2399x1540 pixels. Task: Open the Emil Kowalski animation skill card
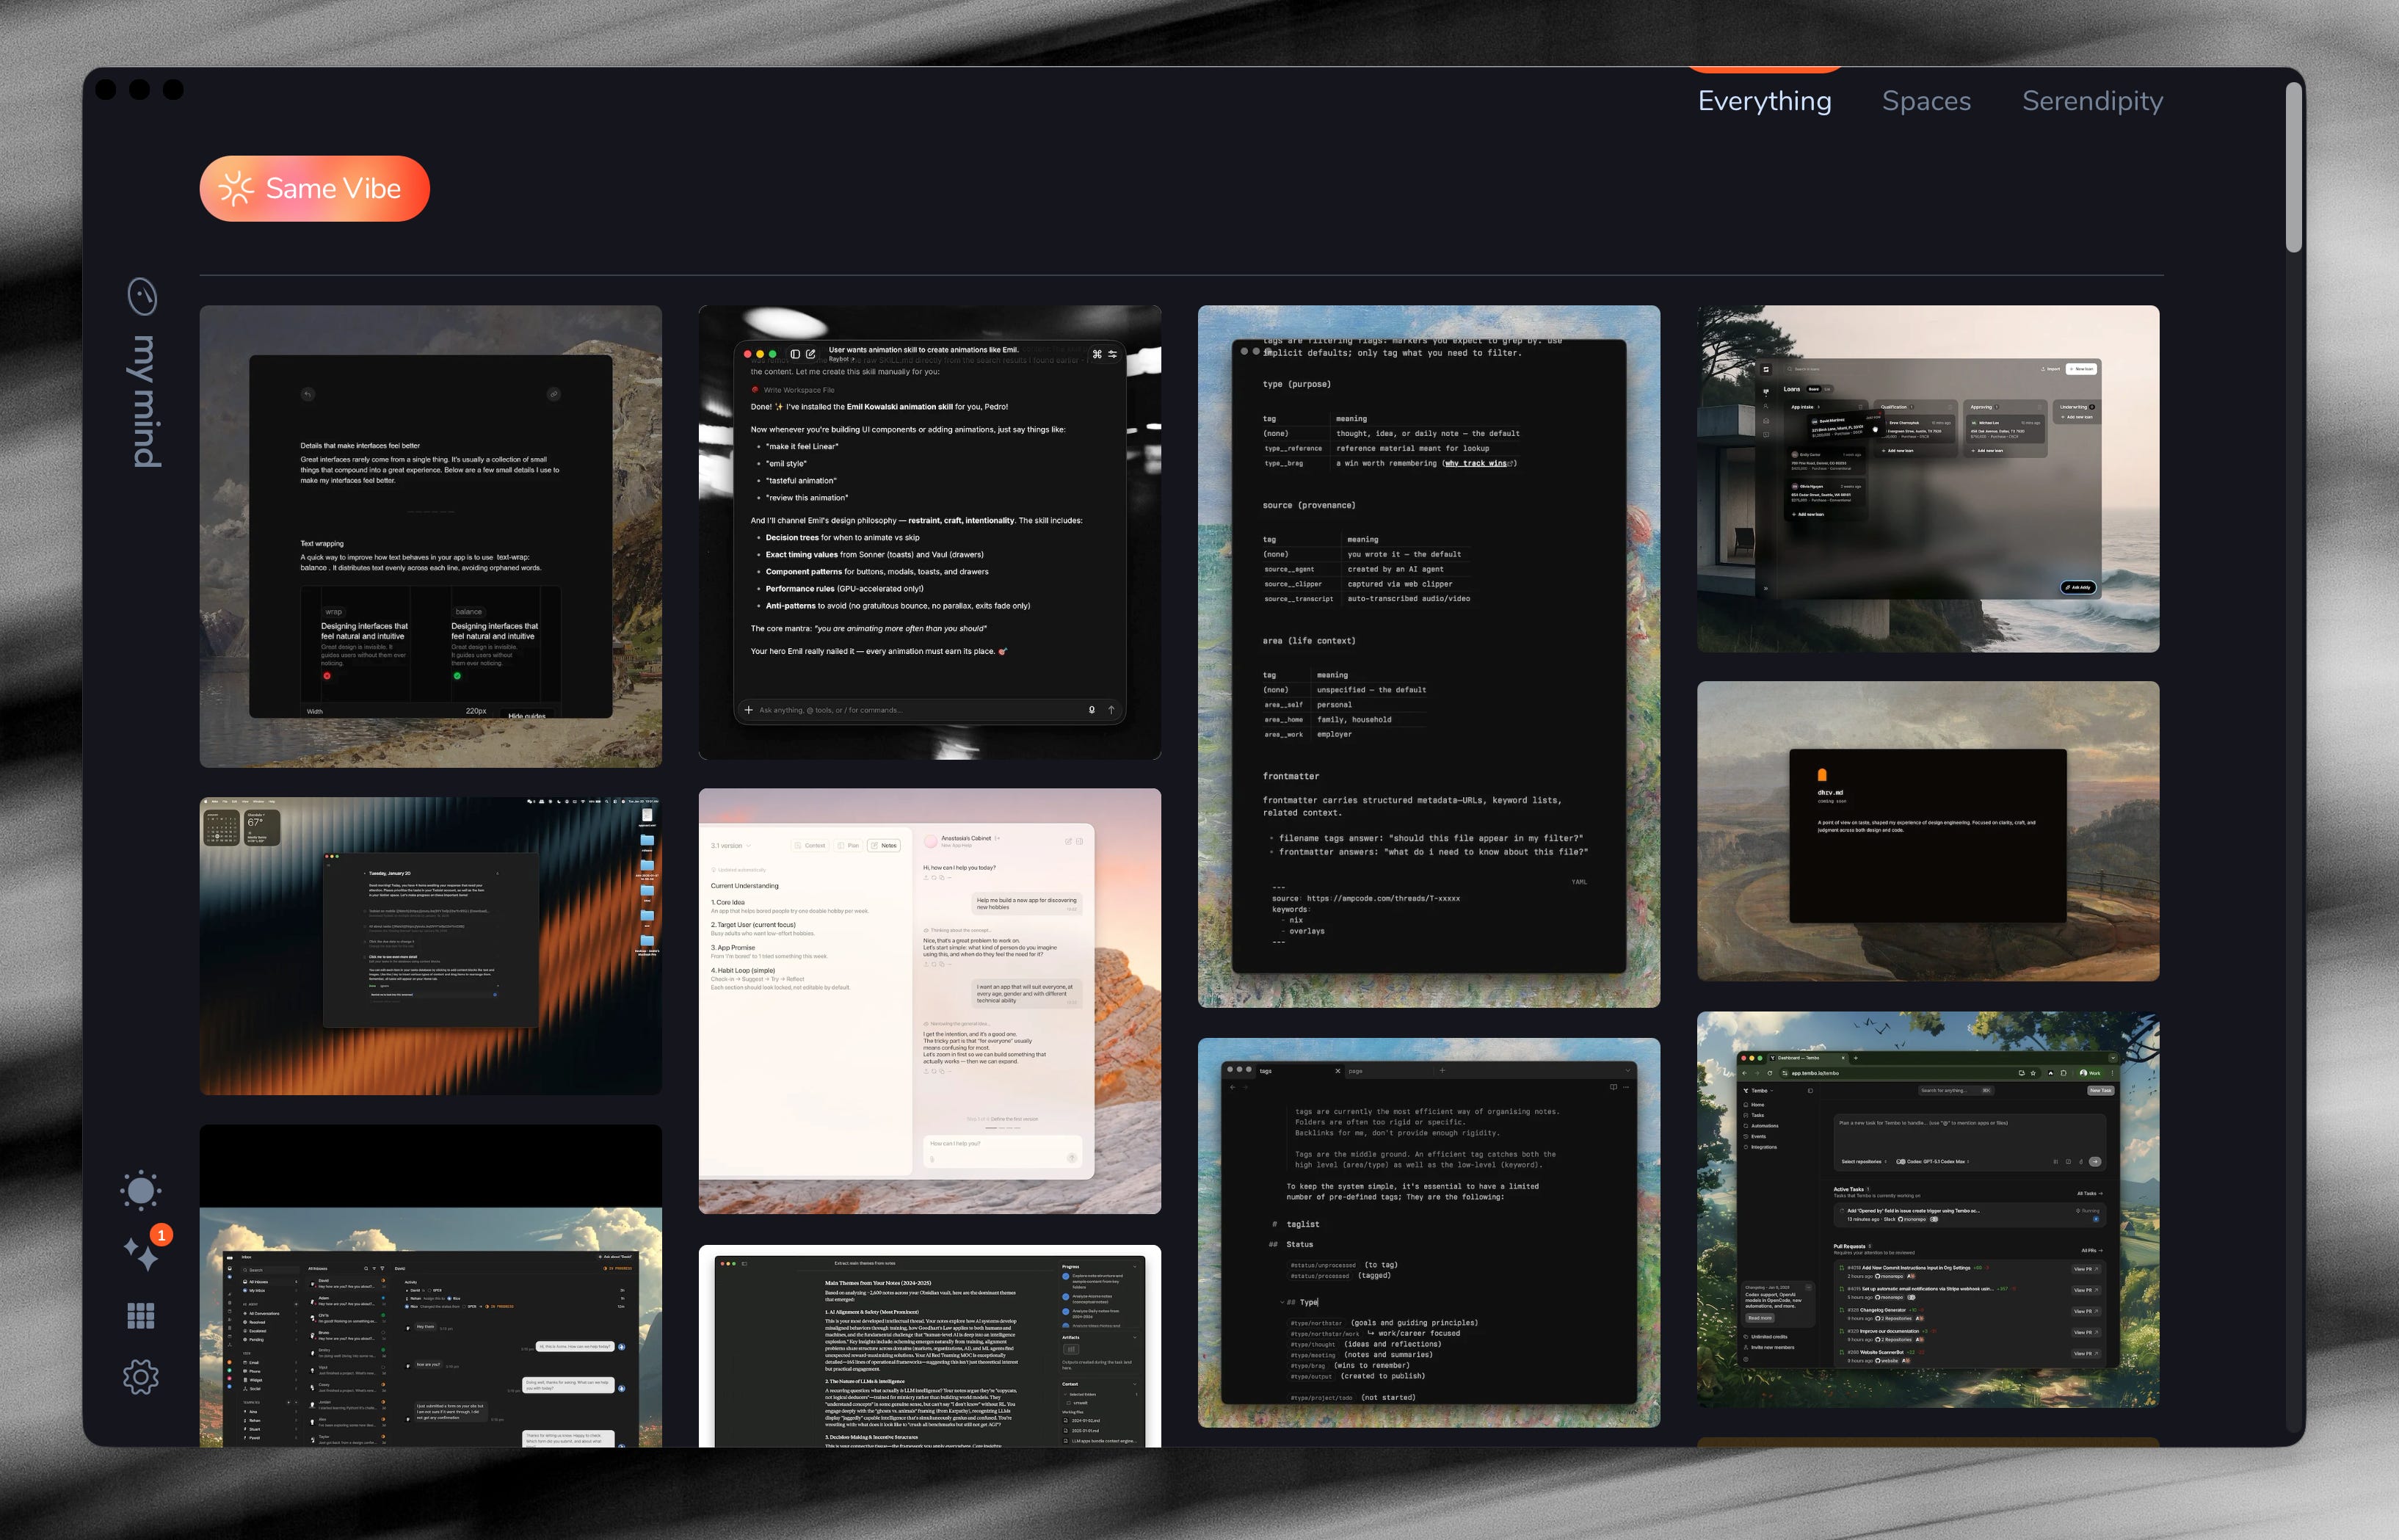coord(929,532)
